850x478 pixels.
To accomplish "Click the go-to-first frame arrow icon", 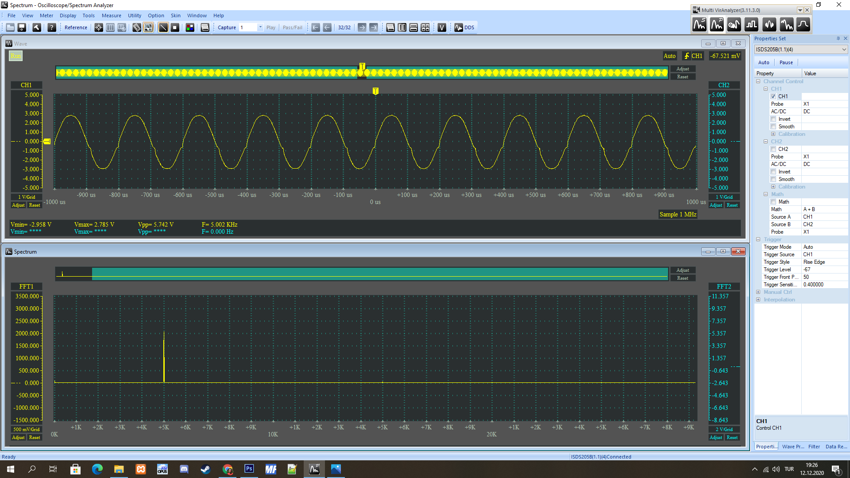I will (316, 27).
